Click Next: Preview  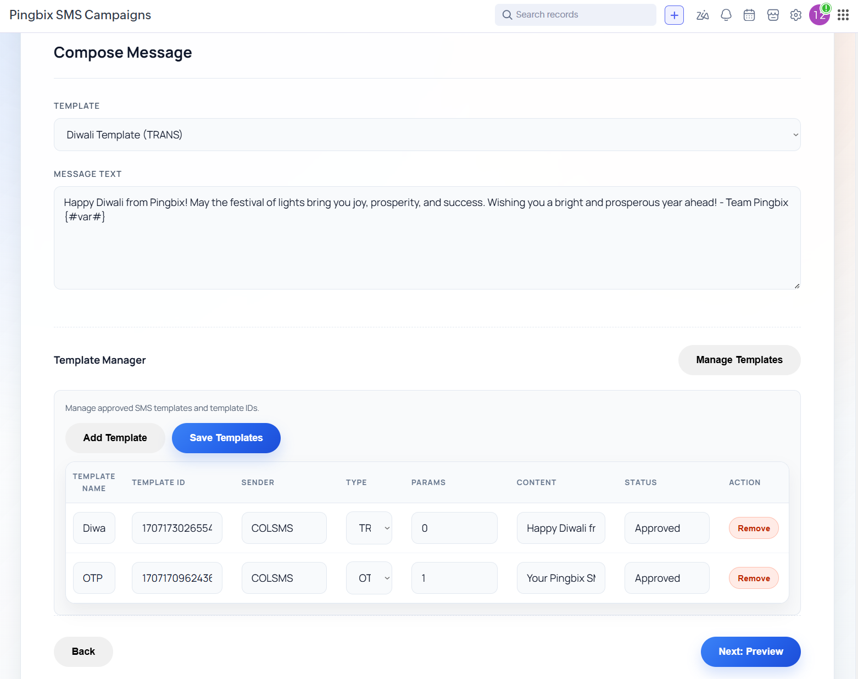[750, 652]
